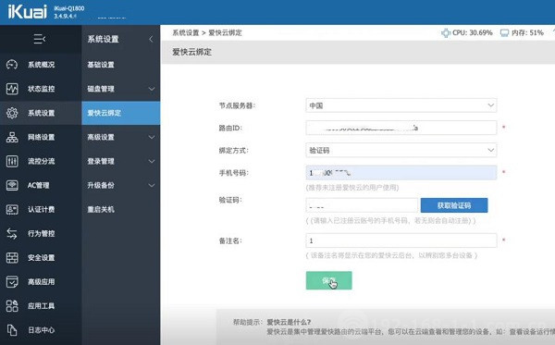
Task: Click the 备注名 input field
Action: tap(401, 240)
